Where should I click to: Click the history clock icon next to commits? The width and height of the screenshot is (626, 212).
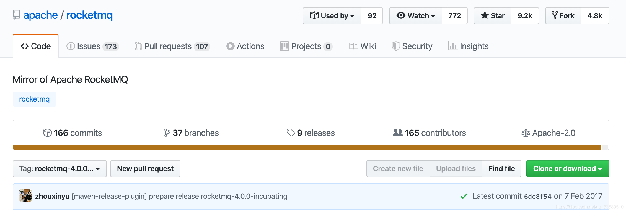tap(47, 133)
